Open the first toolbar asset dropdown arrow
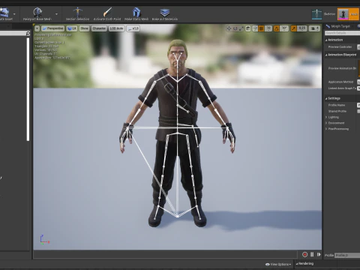Image resolution: width=360 pixels, height=270 pixels. pyautogui.click(x=14, y=14)
